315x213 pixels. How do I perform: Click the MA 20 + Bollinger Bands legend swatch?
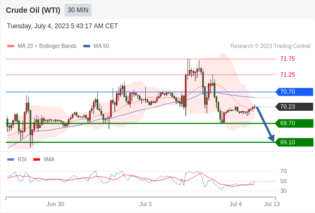click(11, 46)
